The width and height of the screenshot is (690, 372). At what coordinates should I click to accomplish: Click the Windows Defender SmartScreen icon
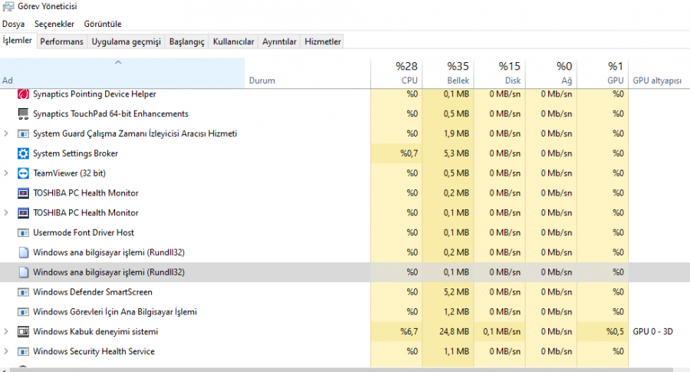click(x=23, y=292)
